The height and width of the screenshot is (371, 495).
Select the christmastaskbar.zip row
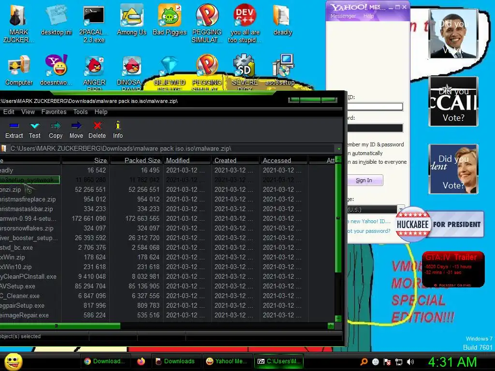pos(167,209)
